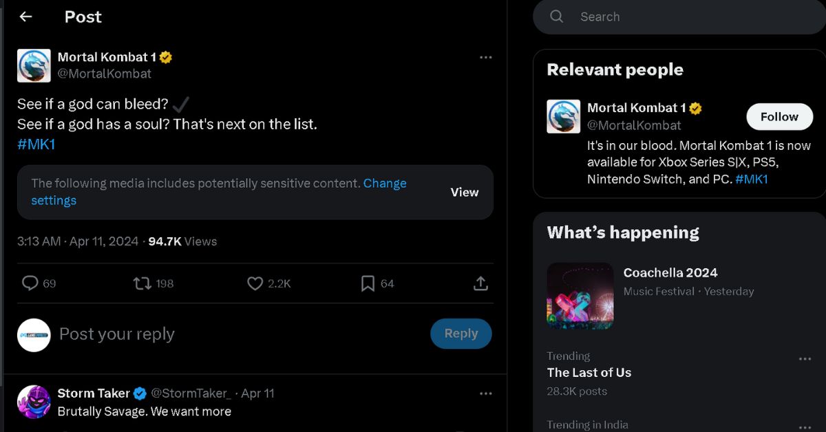This screenshot has width=826, height=432.
Task: Bookmark the post with the bookmark icon
Action: 368,283
